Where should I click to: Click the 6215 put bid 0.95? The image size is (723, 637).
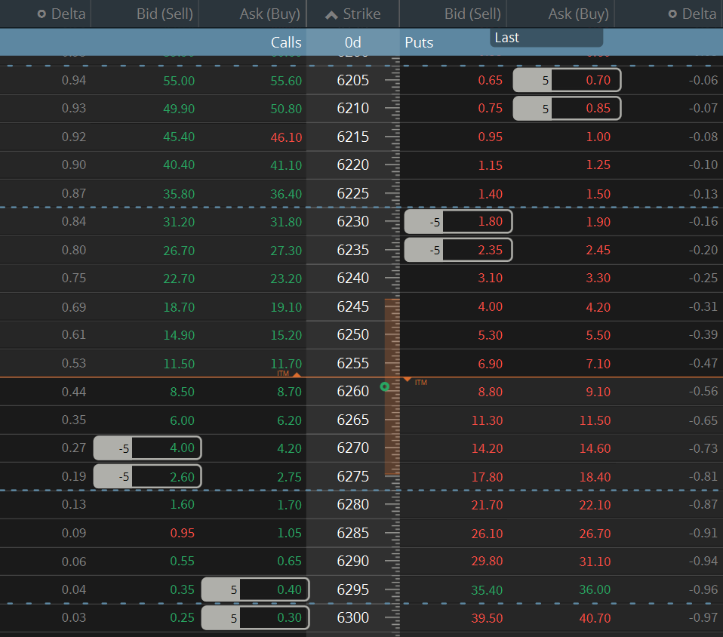click(490, 137)
